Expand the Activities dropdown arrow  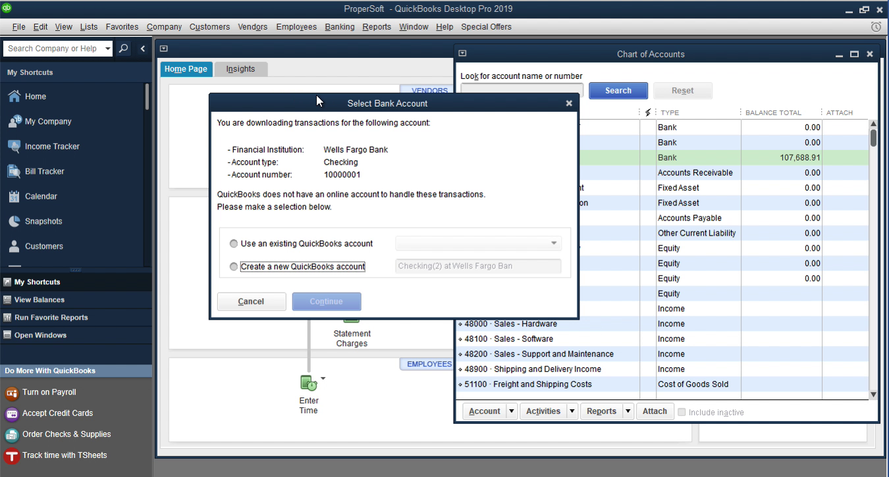tap(572, 411)
